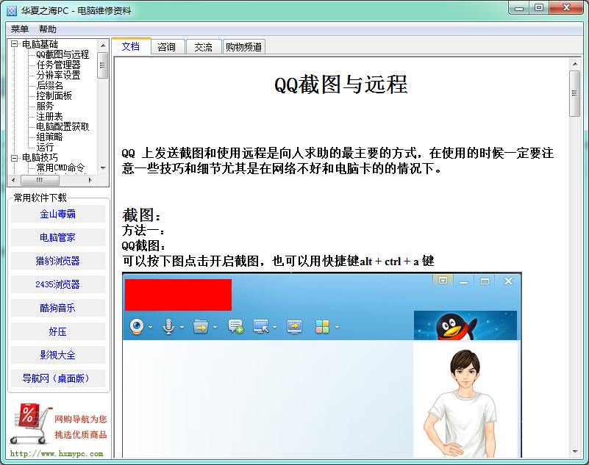The height and width of the screenshot is (465, 589).
Task: Open the hxmypc.com website link
Action: coord(57,454)
